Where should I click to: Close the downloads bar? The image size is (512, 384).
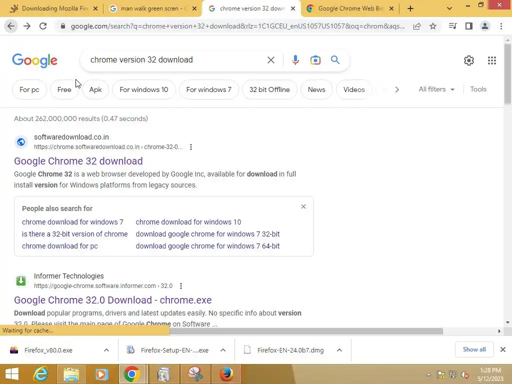[x=503, y=349]
